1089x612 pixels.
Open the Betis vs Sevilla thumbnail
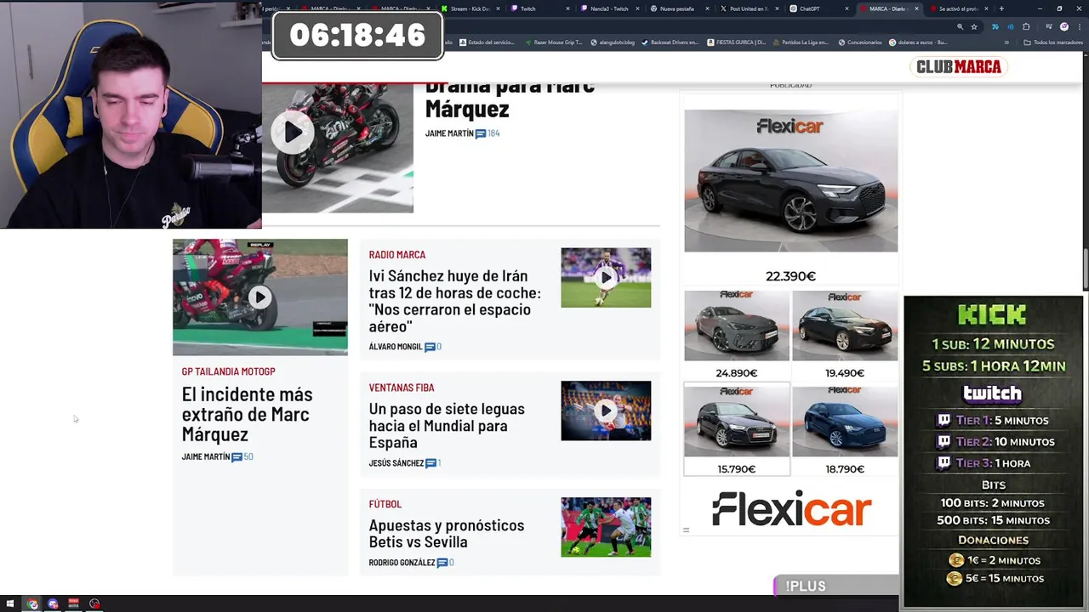pos(606,527)
